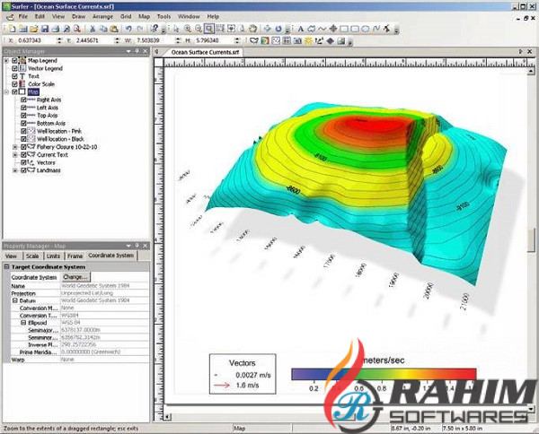Viewport: 539px width, 434px height.
Task: Collapse the Target Coordinate System section
Action: pyautogui.click(x=5, y=266)
